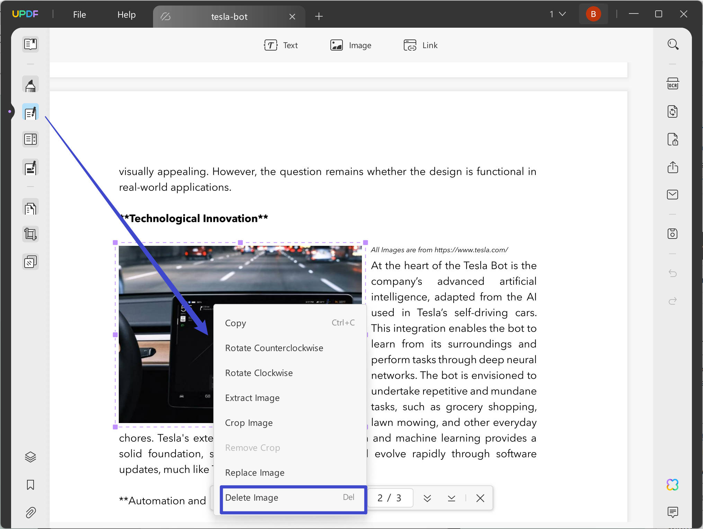The height and width of the screenshot is (529, 703).
Task: Show the bookmarks panel
Action: coord(30,485)
